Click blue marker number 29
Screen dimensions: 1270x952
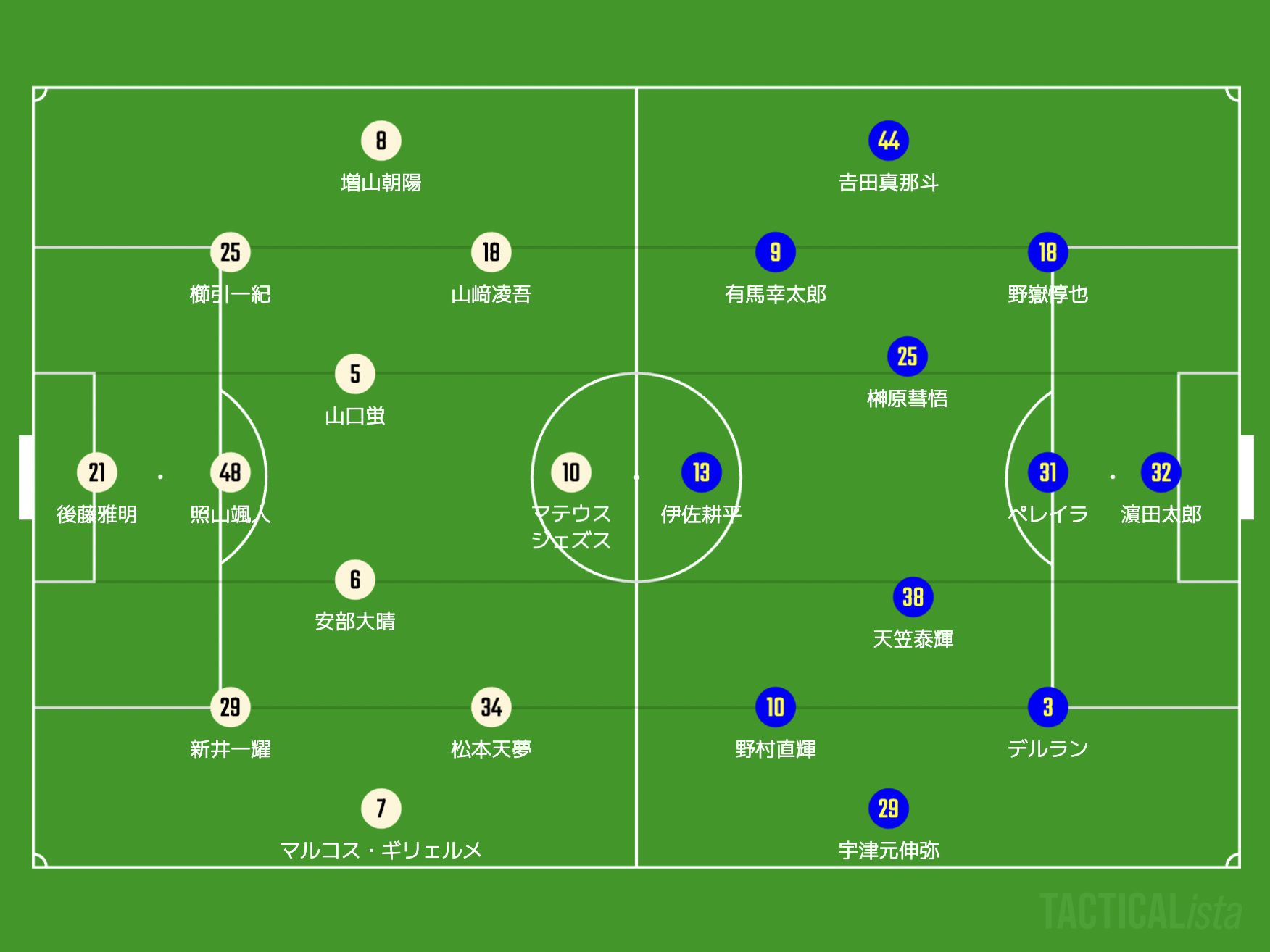[x=889, y=809]
